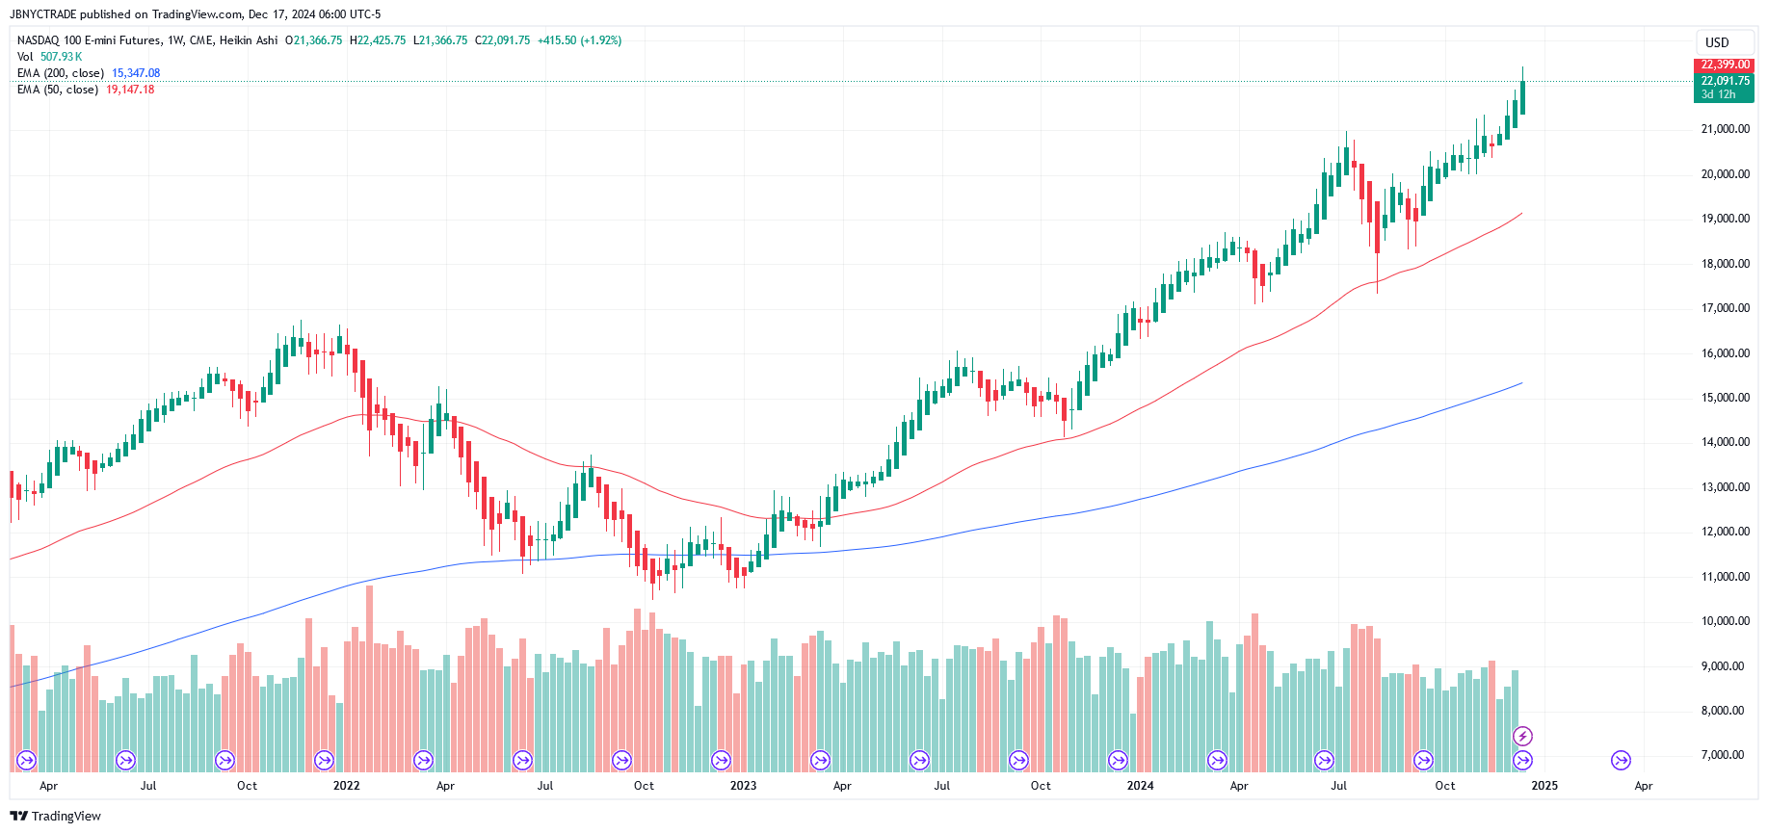Click the contract rollover icon above the 2023 label
The width and height of the screenshot is (1768, 833).
click(x=721, y=761)
